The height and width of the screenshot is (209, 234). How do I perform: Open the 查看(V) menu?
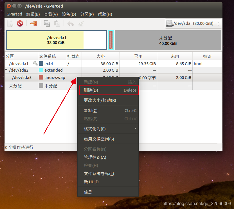51,14
